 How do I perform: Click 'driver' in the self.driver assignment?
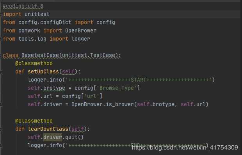[53, 105]
